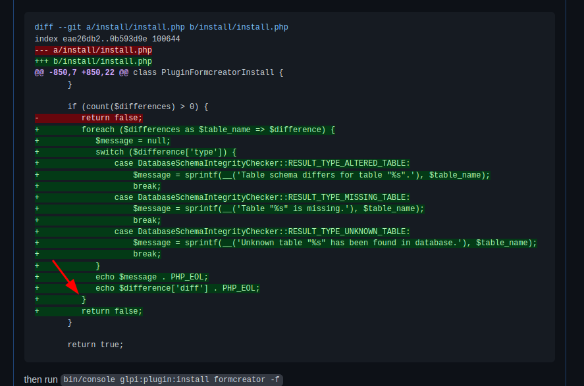The height and width of the screenshot is (386, 584).
Task: Click the echo $message line
Action: (x=155, y=276)
